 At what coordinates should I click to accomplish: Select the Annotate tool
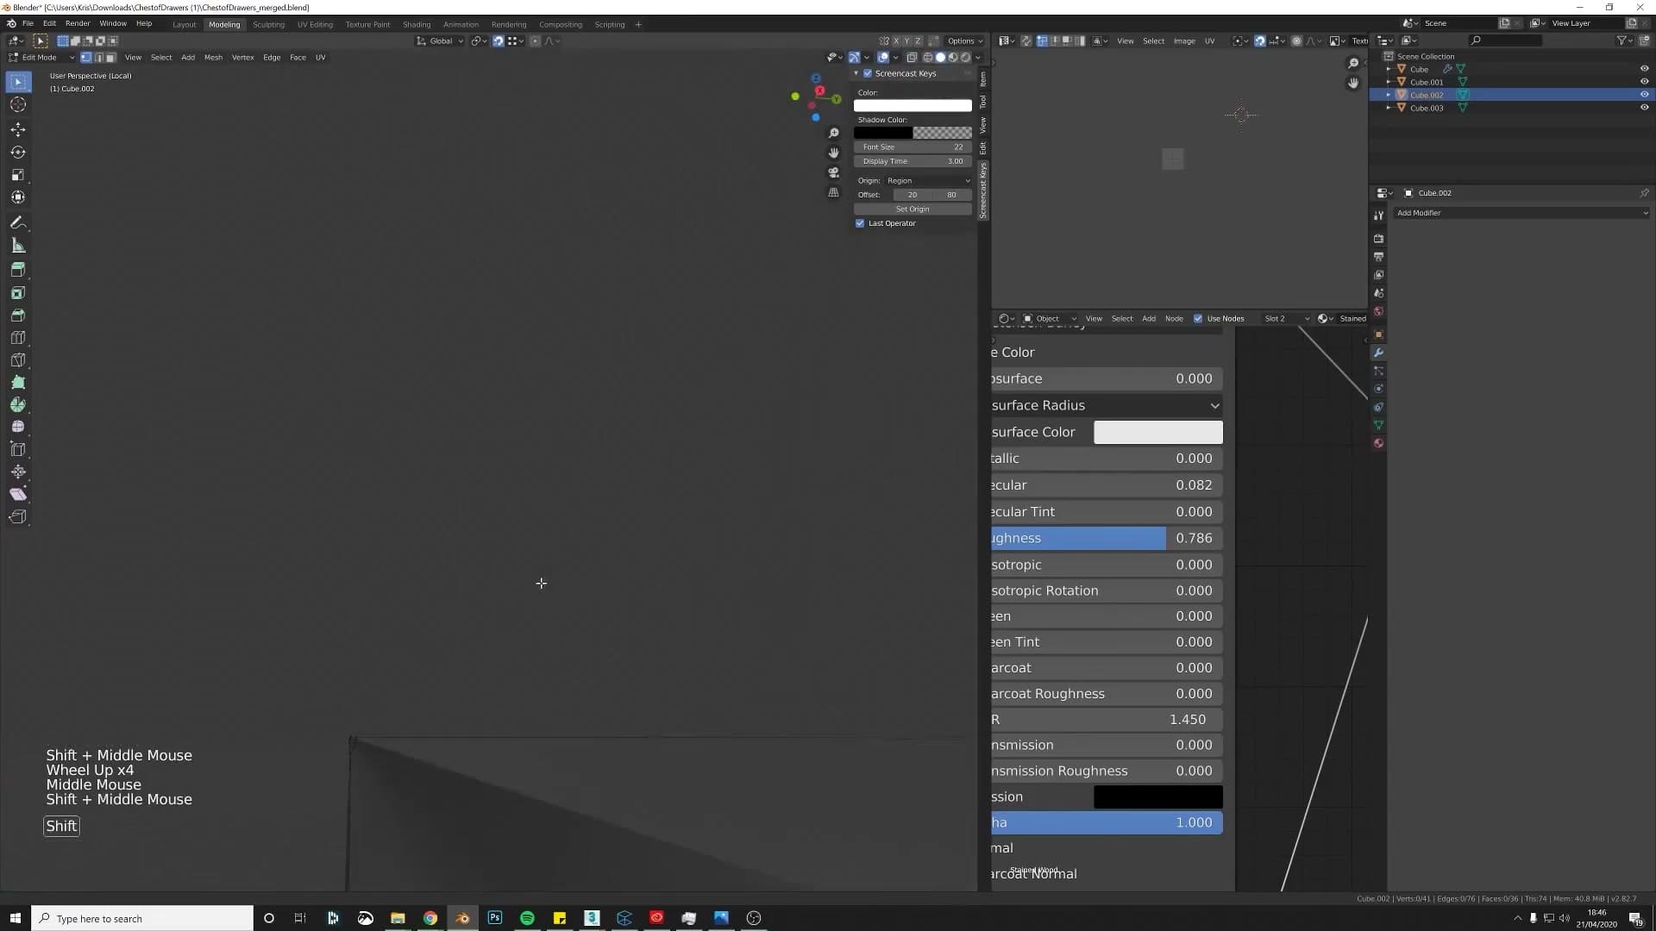[x=18, y=222]
